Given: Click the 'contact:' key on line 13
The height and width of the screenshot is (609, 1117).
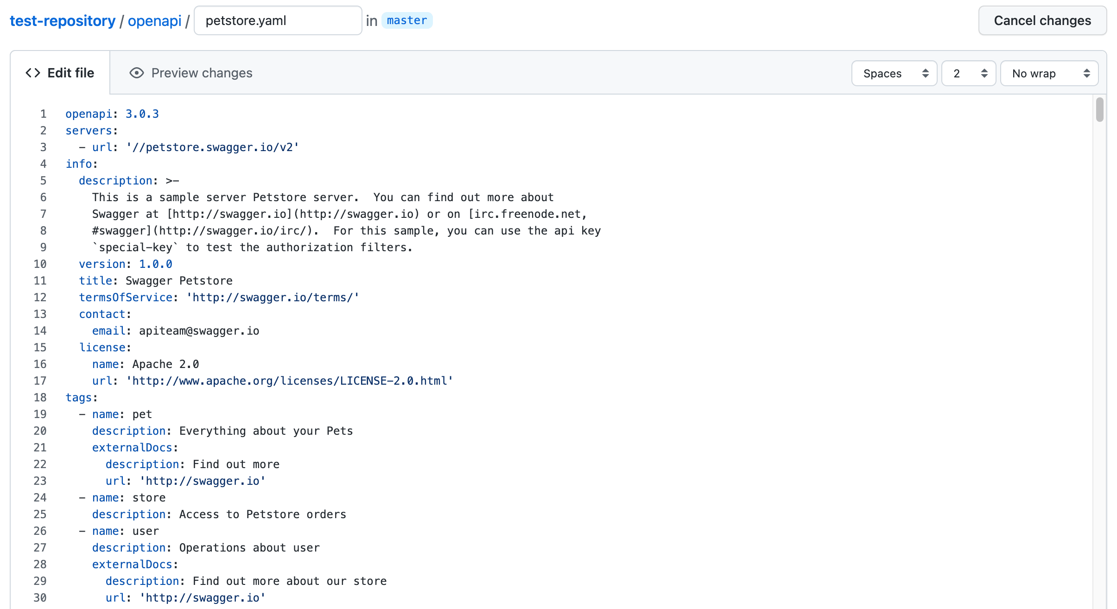Looking at the screenshot, I should click(x=105, y=314).
